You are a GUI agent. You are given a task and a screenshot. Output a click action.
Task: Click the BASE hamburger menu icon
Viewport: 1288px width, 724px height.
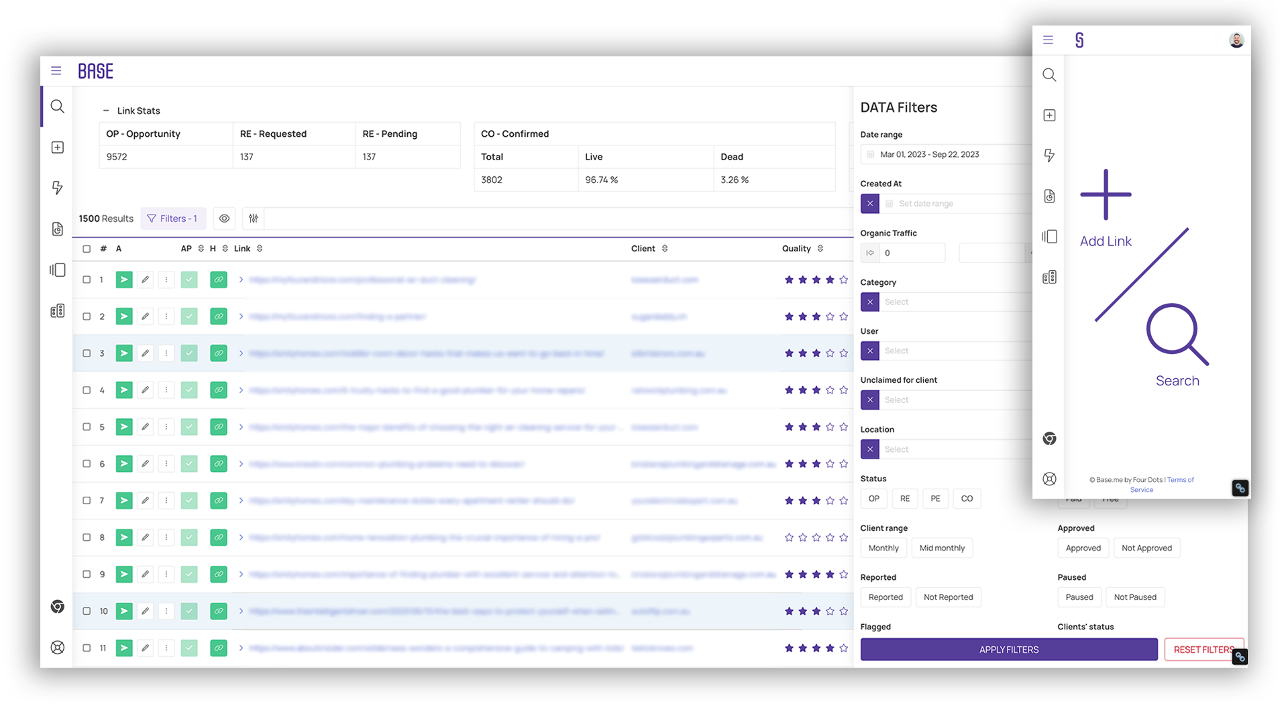56,70
